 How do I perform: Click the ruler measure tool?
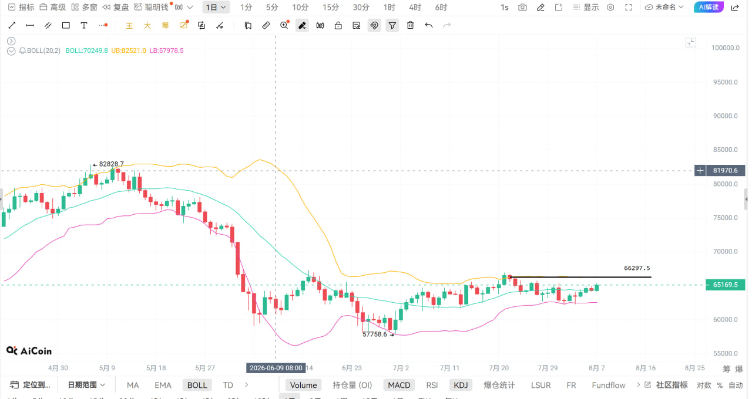[266, 25]
